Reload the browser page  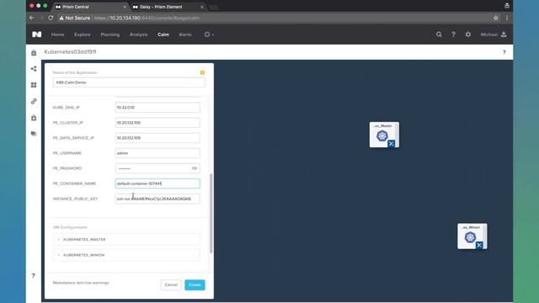pos(51,18)
